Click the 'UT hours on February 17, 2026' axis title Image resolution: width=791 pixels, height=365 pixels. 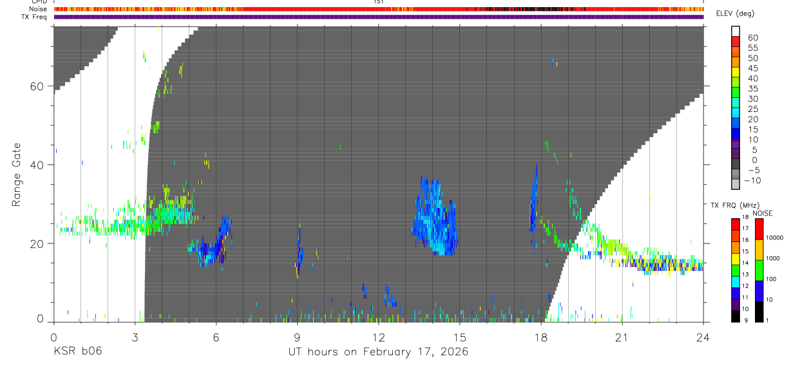pos(378,351)
